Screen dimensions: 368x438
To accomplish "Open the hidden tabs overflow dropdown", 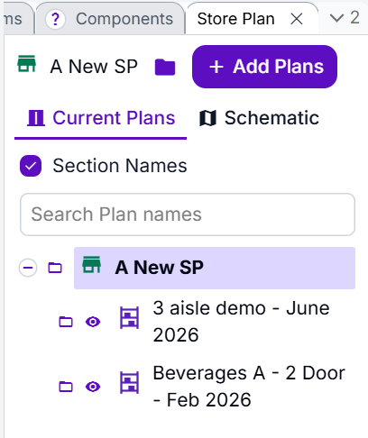I will click(x=345, y=18).
